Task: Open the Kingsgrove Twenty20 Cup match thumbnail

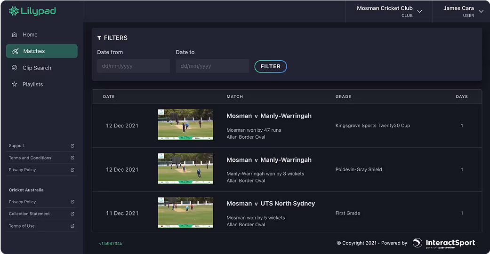Action: coord(185,125)
